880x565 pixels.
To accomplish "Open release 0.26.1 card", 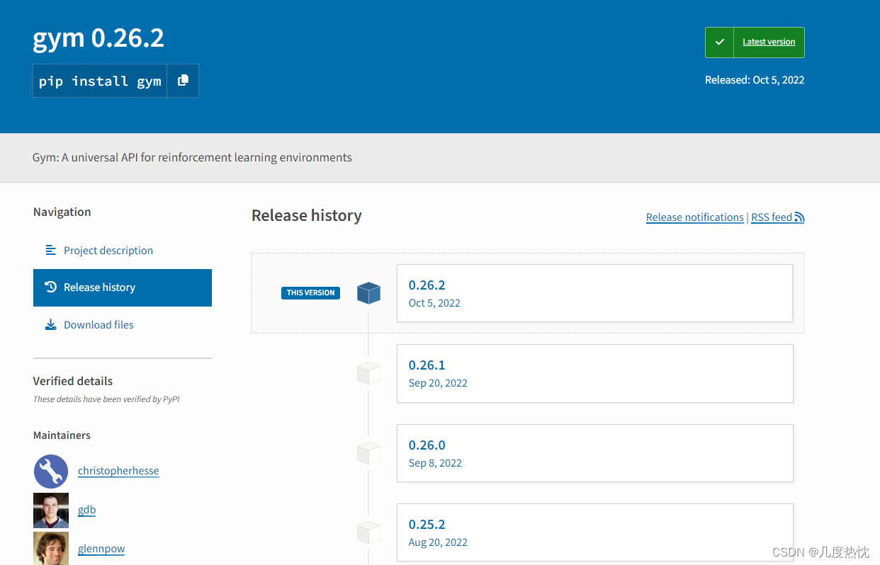I will [594, 373].
